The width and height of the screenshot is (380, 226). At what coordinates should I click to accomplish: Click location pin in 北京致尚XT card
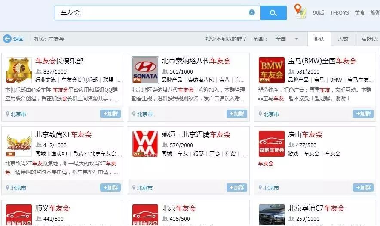tap(7, 188)
